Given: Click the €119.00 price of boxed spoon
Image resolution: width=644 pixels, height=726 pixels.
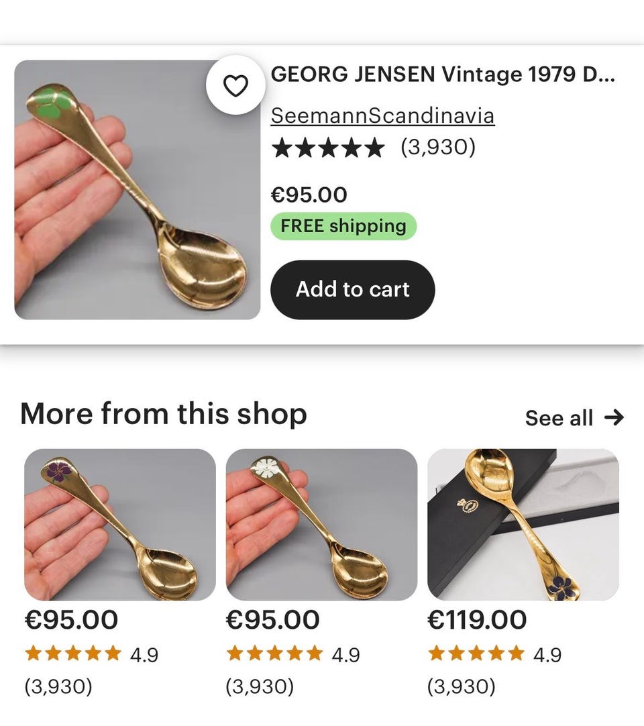Looking at the screenshot, I should [x=477, y=619].
